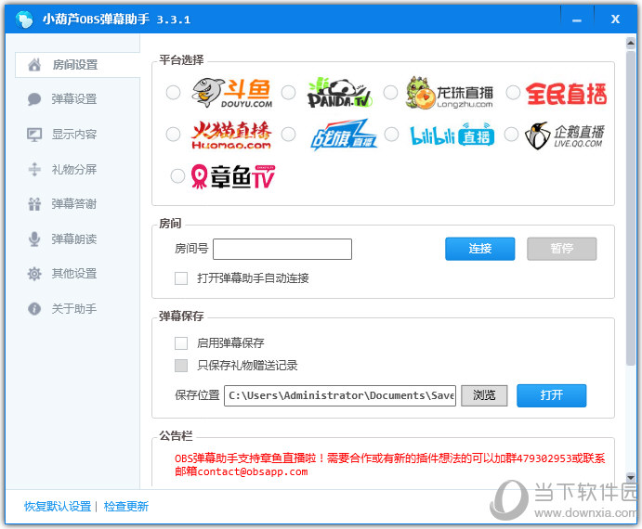Click the grey 暂停 button

click(562, 249)
